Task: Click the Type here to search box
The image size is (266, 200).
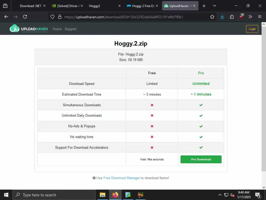Action: click(x=54, y=195)
